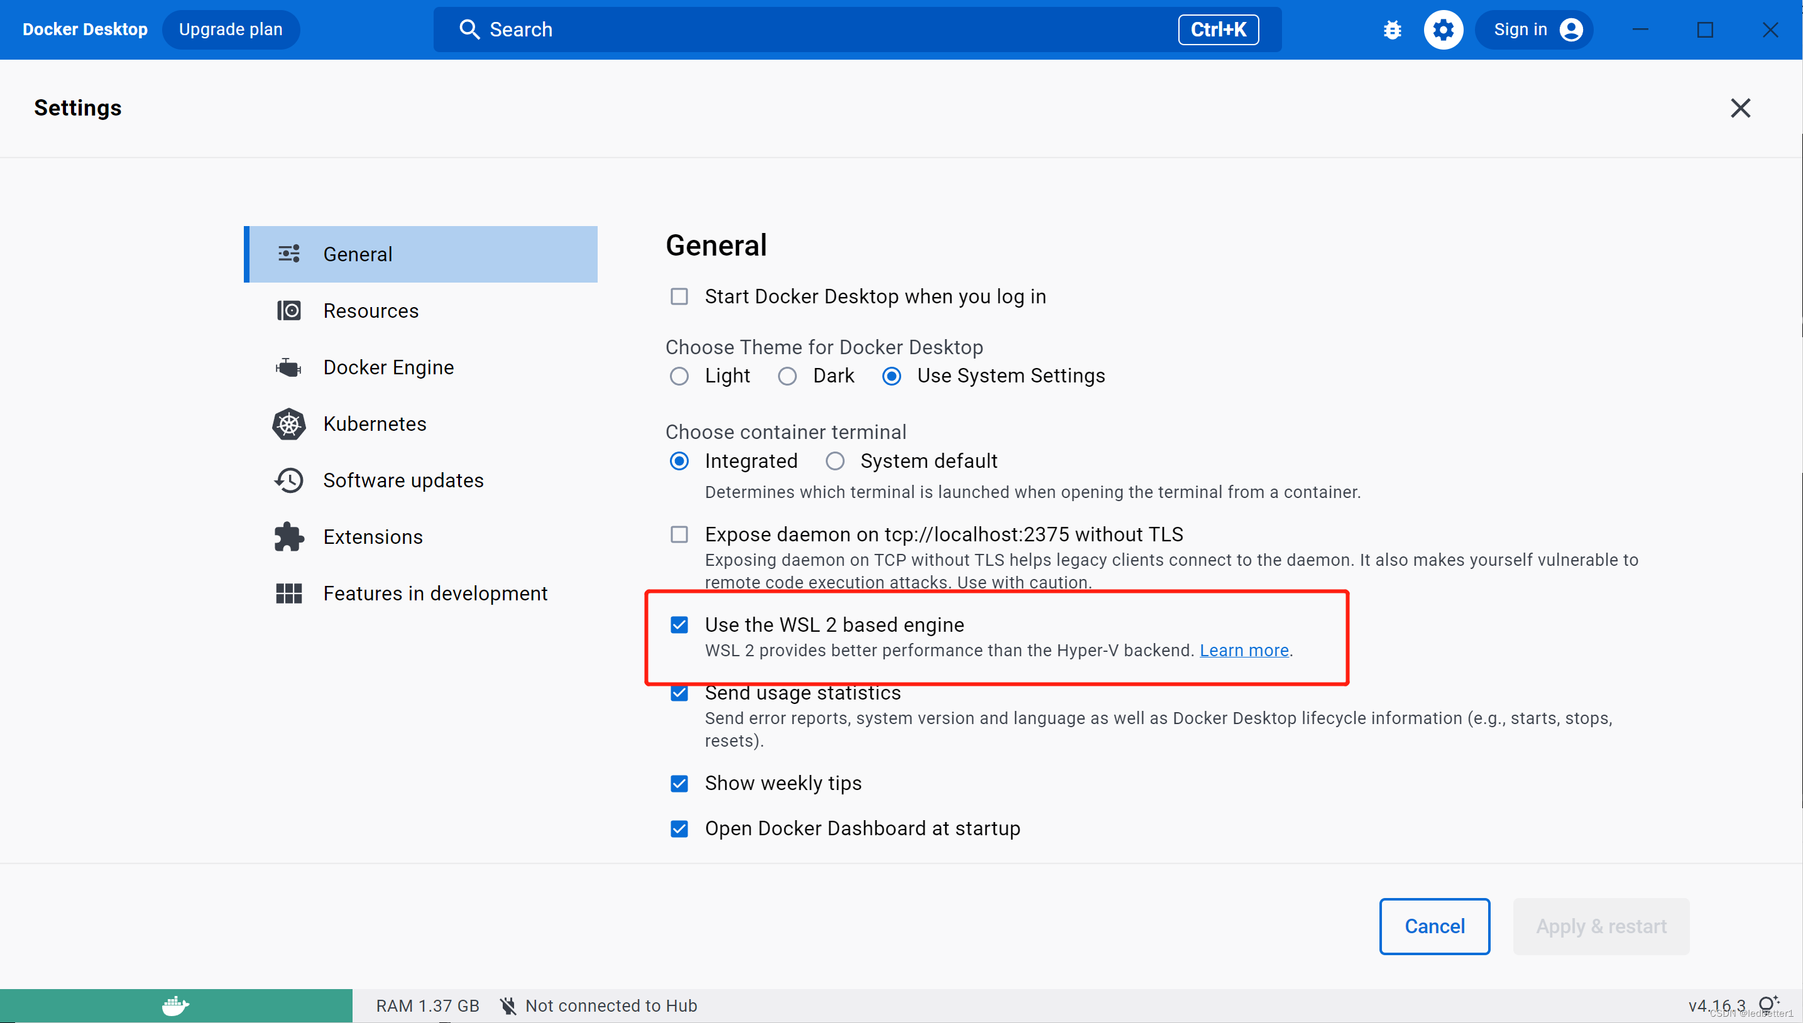Disable the Send usage statistics checkbox

tap(679, 693)
